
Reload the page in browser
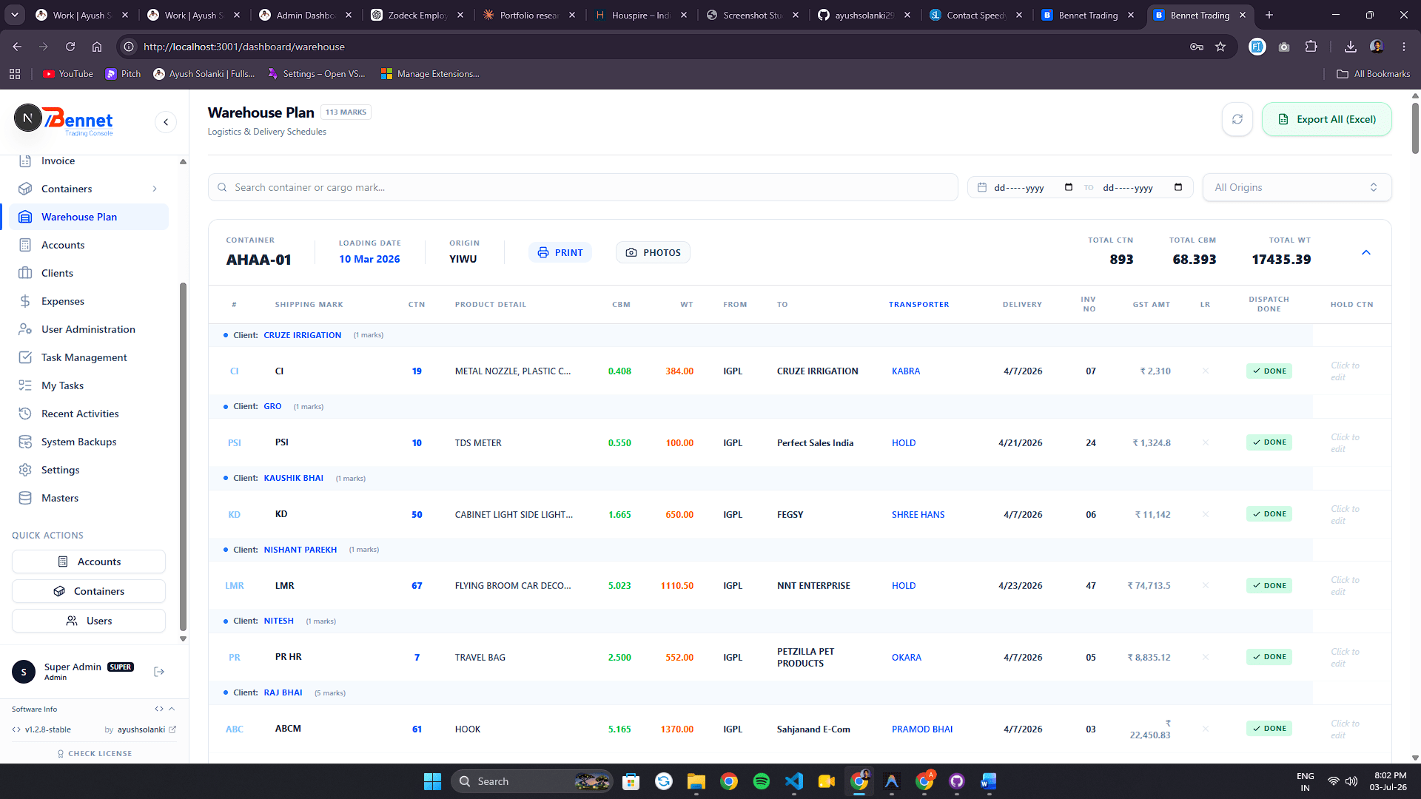click(x=70, y=47)
